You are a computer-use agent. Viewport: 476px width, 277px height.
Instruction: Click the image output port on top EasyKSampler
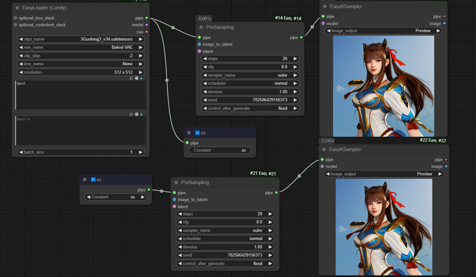[445, 24]
